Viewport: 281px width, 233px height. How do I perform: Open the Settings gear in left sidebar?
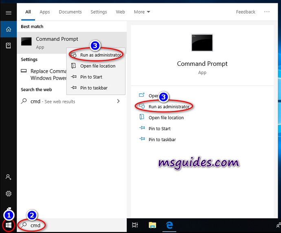tap(8, 194)
